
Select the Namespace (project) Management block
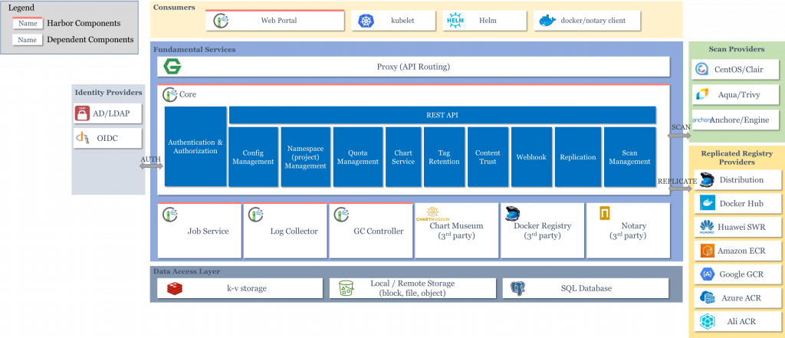pos(305,156)
